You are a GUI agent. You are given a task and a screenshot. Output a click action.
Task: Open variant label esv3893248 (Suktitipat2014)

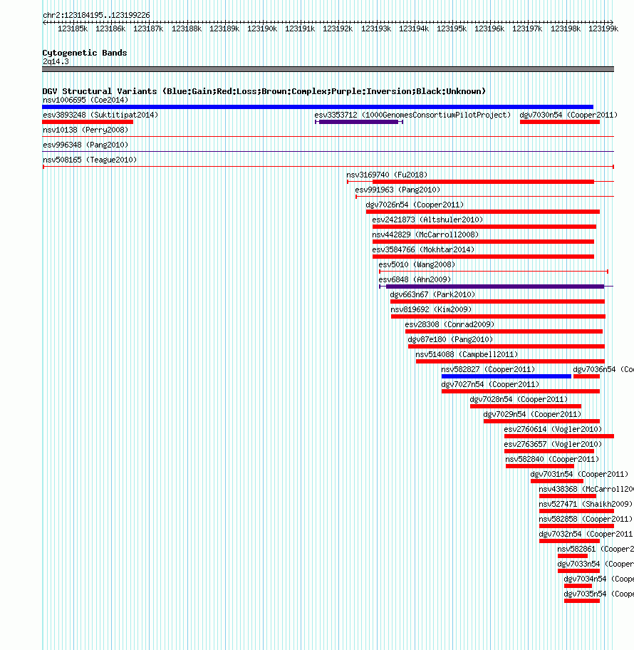(x=100, y=115)
